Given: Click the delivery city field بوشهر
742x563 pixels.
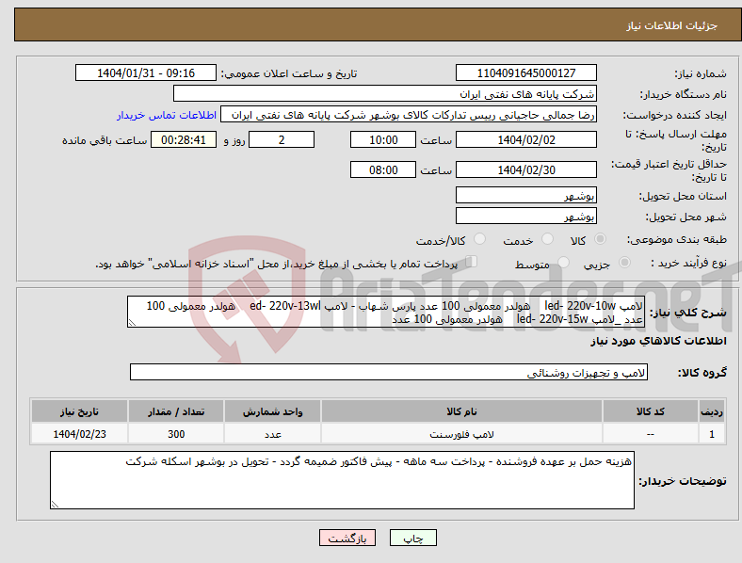Looking at the screenshot, I should [x=525, y=216].
